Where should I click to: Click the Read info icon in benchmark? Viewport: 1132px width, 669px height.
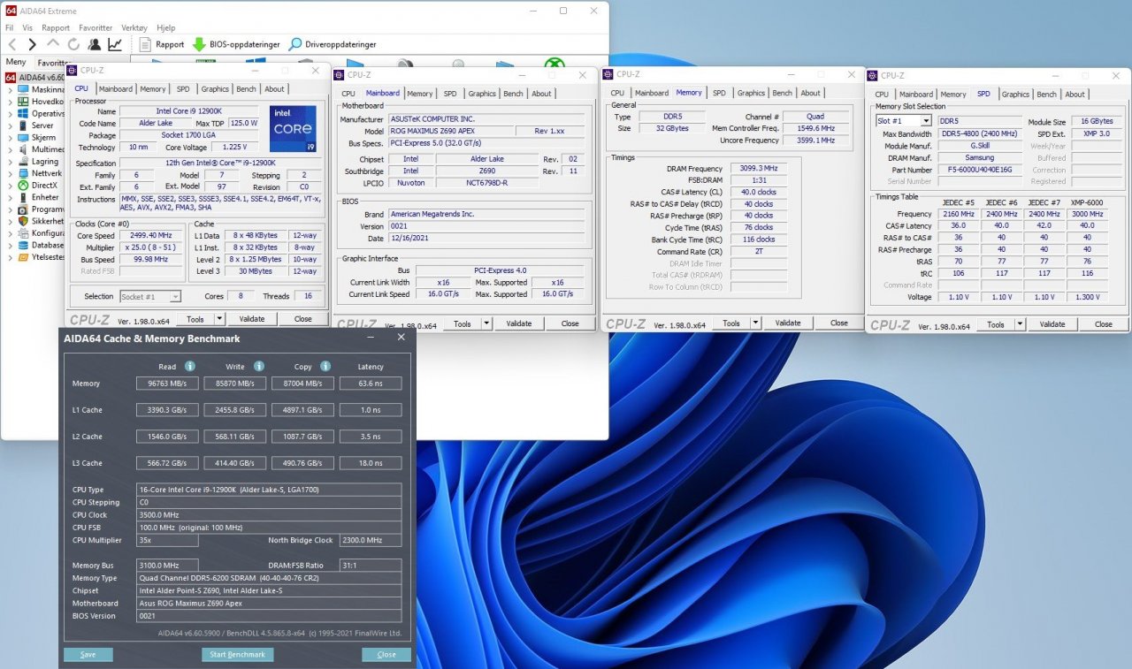(189, 366)
